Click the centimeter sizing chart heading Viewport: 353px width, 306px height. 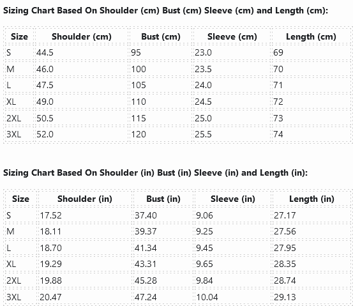coord(165,11)
